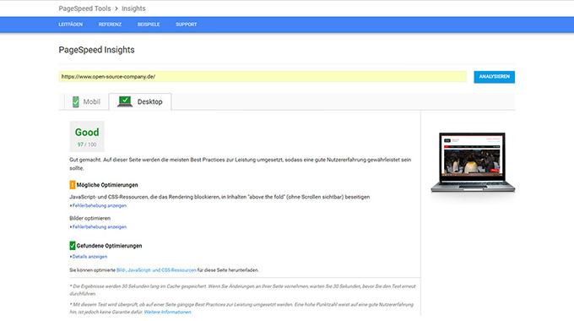574x321 pixels.
Task: Open the Leitfäden menu item
Action: tap(71, 24)
